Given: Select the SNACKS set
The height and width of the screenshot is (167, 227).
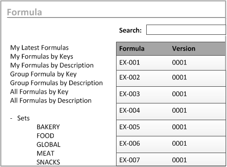Looking at the screenshot, I should pyautogui.click(x=48, y=162).
